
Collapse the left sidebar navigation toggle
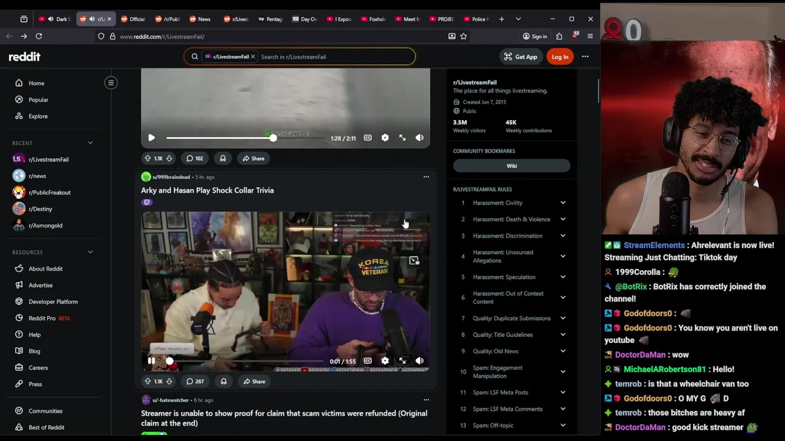click(111, 83)
